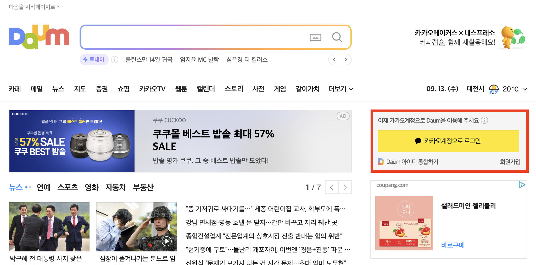Open 쇼핑 menu item
The image size is (536, 265).
(124, 89)
